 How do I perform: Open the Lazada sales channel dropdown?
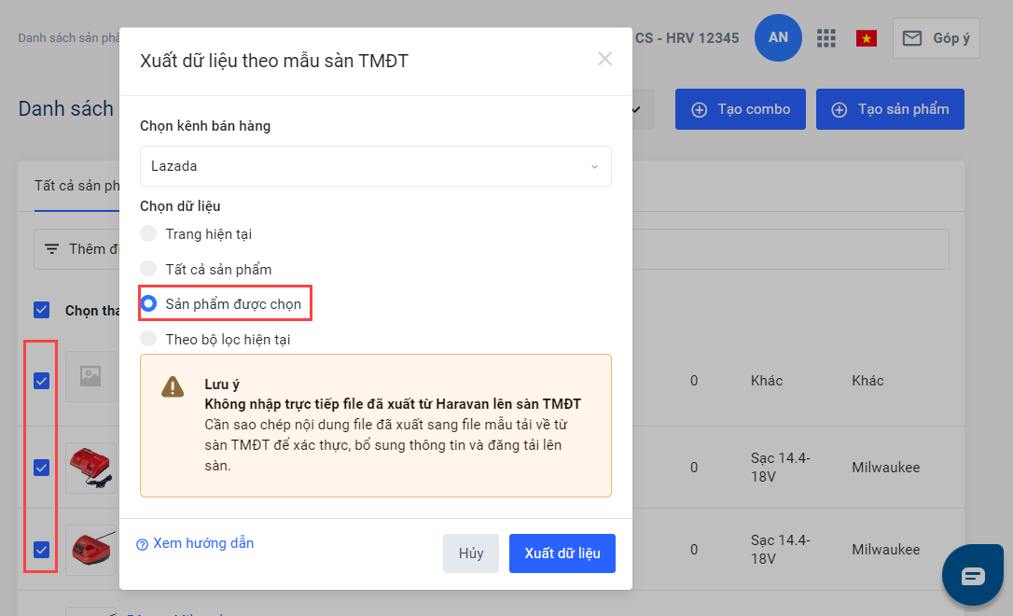(375, 166)
